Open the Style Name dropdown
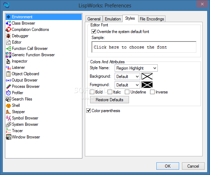The width and height of the screenshot is (210, 175). [x=136, y=68]
